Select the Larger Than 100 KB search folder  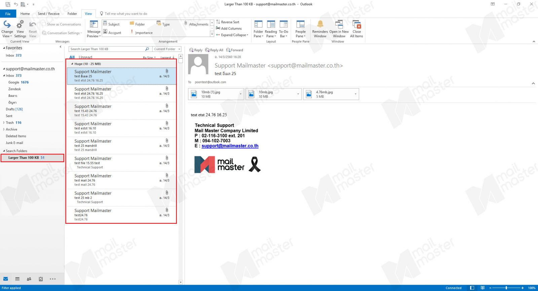tap(32, 158)
